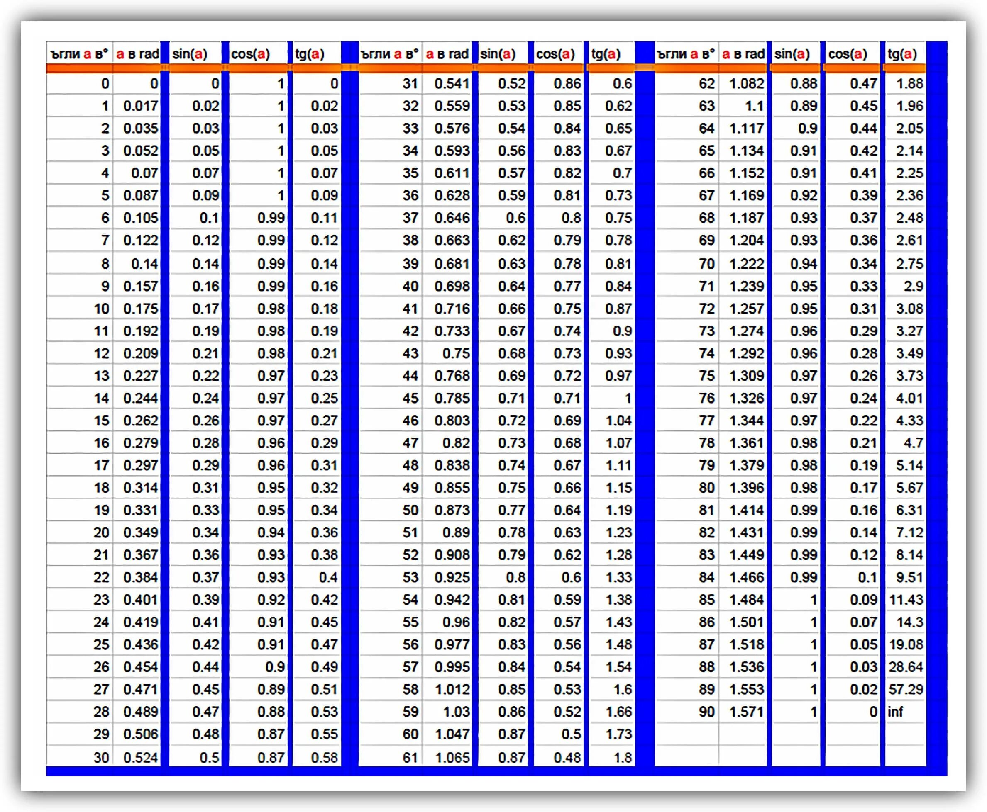Screen dimensions: 987x812
Task: Click the third tg(a) column header
Action: pos(903,54)
